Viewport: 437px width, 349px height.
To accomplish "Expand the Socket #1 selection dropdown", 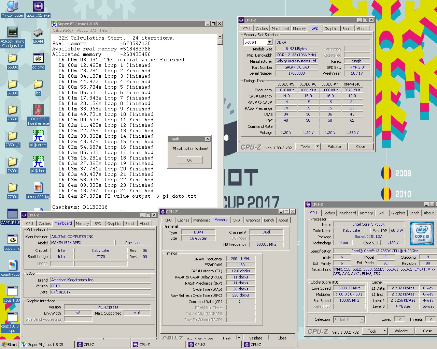I will pos(362,320).
